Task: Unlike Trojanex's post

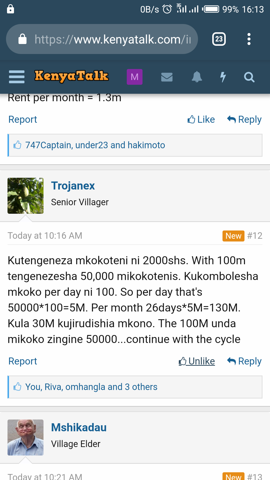Action: pyautogui.click(x=197, y=361)
